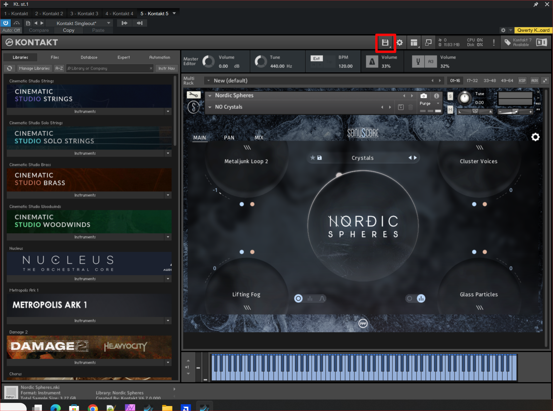This screenshot has width=553, height=411.
Task: Expand Cinematic Studio Brass Instruments dropdown
Action: click(168, 195)
